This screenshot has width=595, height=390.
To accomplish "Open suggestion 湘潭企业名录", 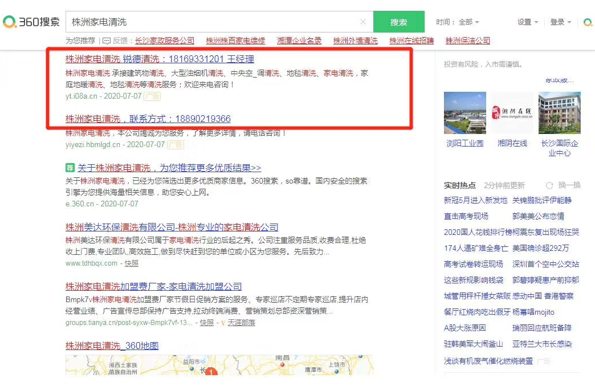I will (299, 40).
